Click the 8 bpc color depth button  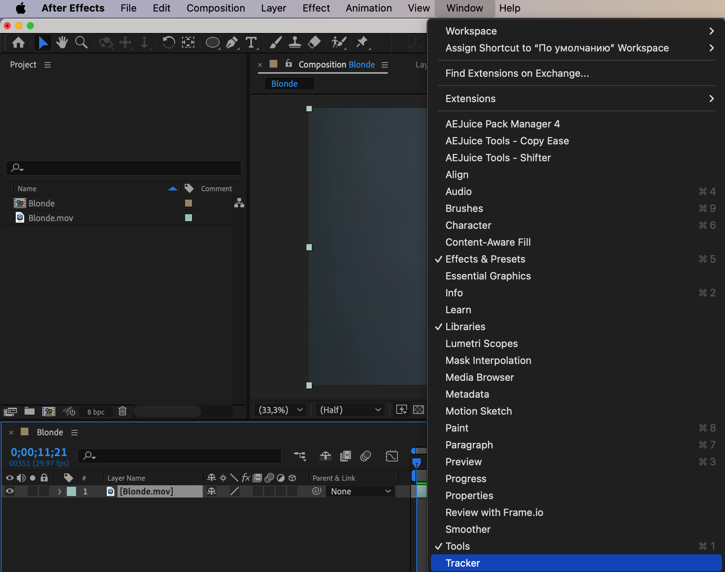click(96, 412)
